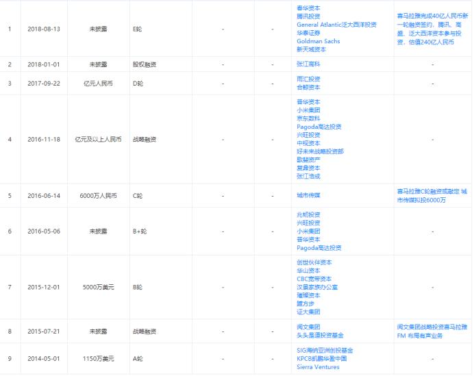Viewport: 474px width, 376px height.
Task: Open the CBC宽带资本 investor link
Action: (314, 279)
